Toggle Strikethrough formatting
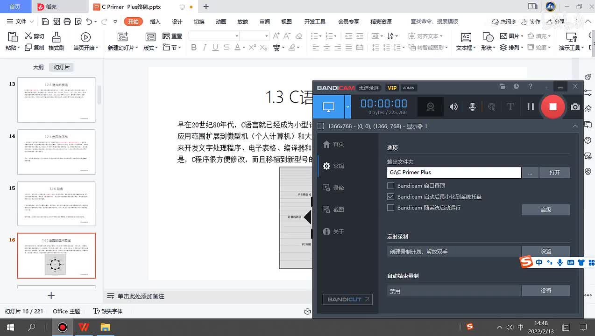 click(227, 48)
